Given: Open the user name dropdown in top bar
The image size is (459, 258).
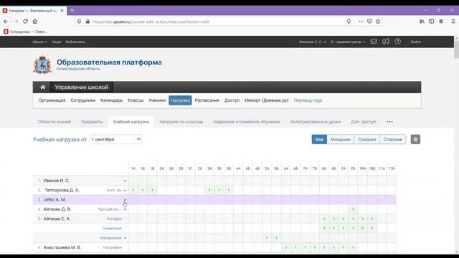Looking at the screenshot, I should pyautogui.click(x=313, y=42).
